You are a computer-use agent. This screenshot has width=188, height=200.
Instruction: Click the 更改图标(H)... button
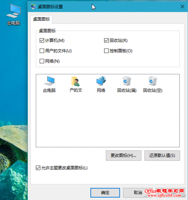(x=123, y=156)
